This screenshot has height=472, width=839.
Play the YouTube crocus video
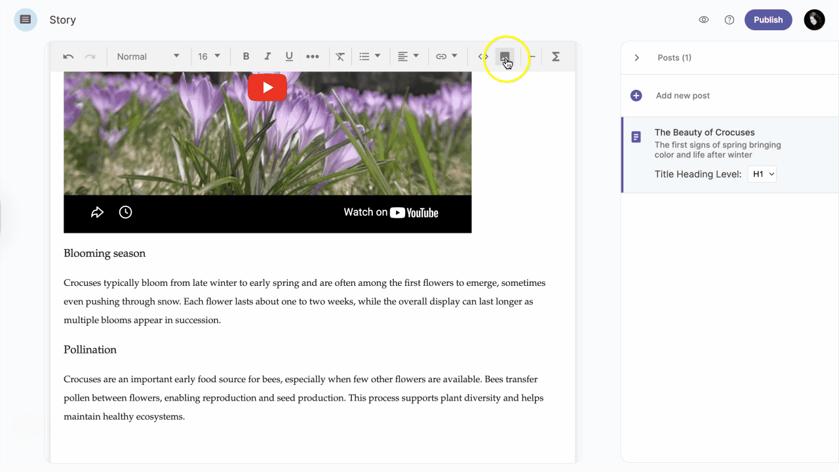coord(267,88)
